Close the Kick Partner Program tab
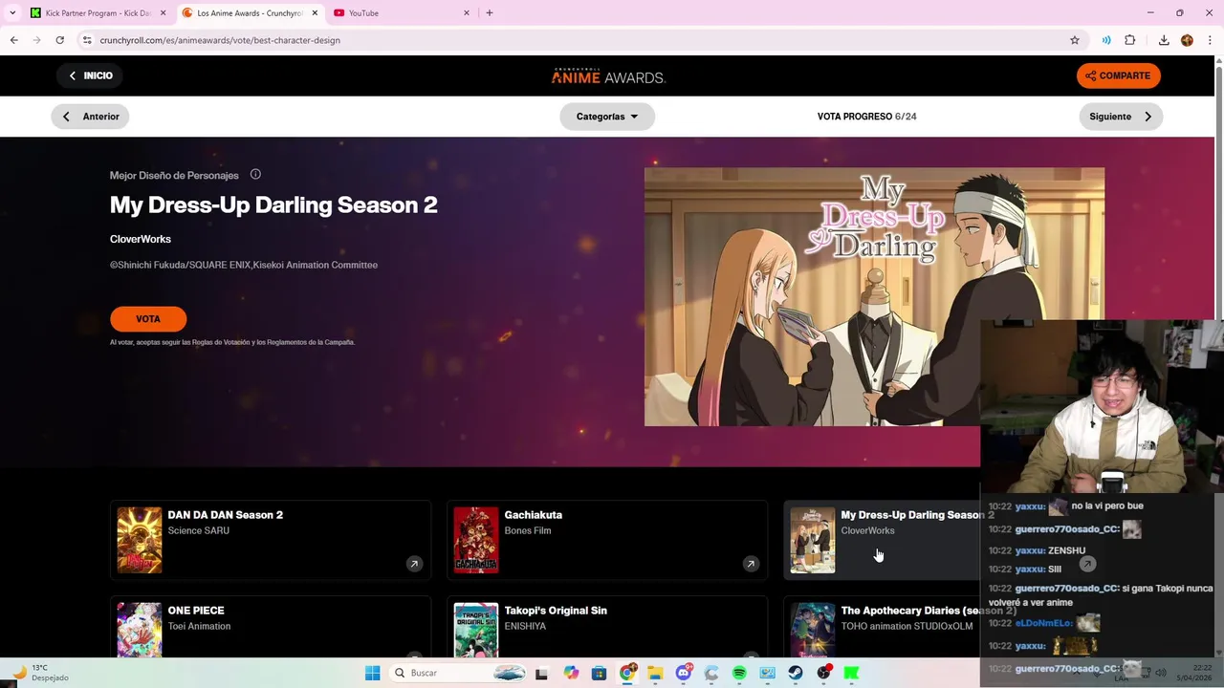Viewport: 1224px width, 688px height. (x=164, y=12)
